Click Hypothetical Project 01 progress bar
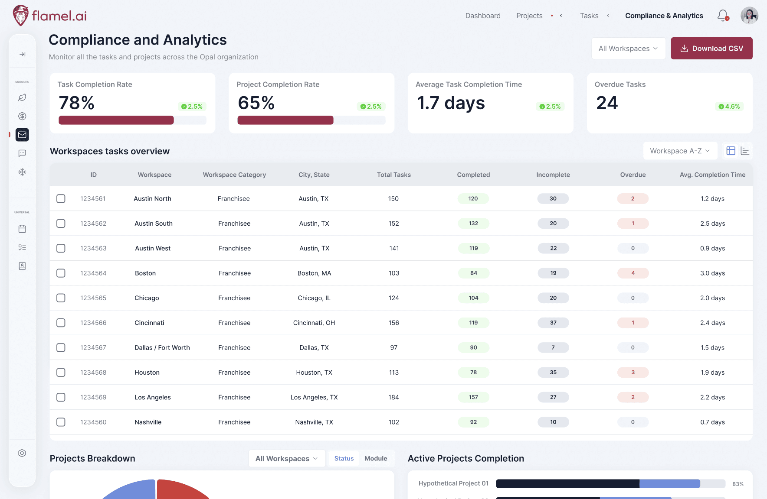The width and height of the screenshot is (767, 499). pos(611,484)
